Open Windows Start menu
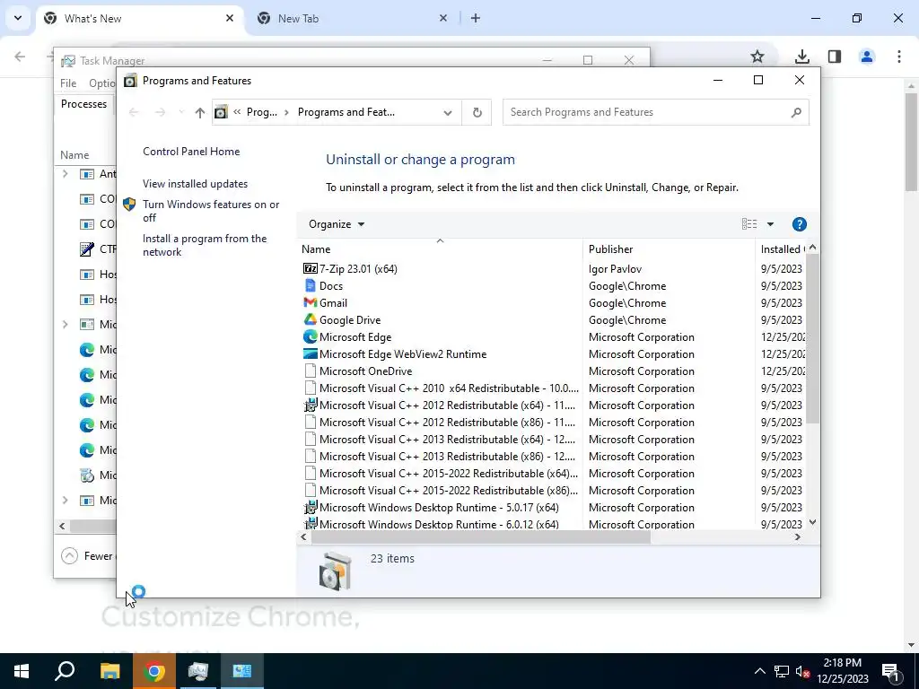Screen dimensions: 919x689 22,671
